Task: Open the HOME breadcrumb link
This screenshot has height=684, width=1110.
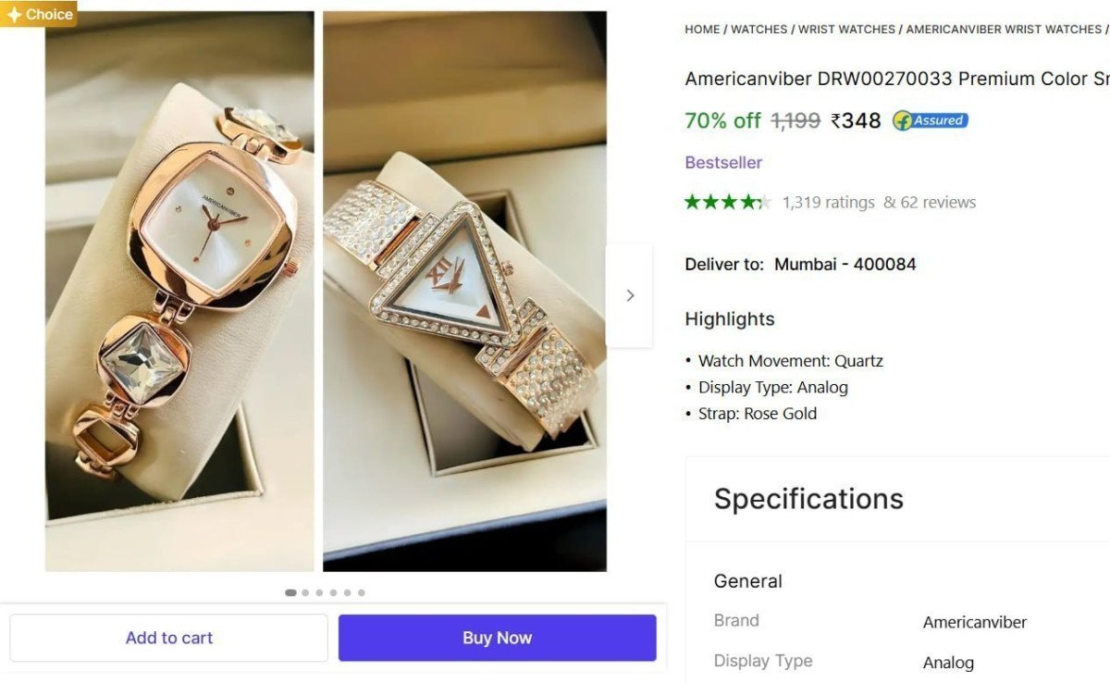Action: 700,29
